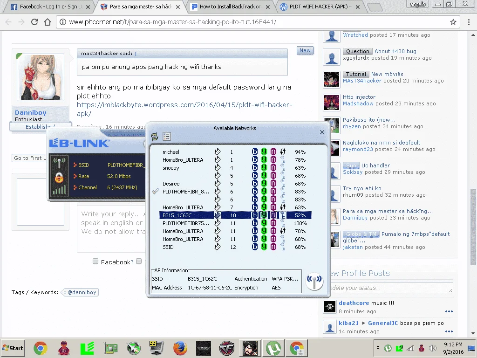Click the Update your status field
The image size is (477, 358).
click(x=391, y=288)
